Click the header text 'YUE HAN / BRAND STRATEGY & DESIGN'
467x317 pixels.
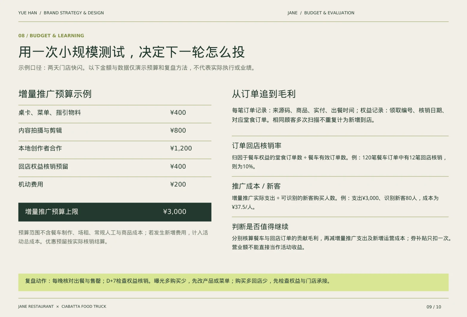click(x=61, y=13)
